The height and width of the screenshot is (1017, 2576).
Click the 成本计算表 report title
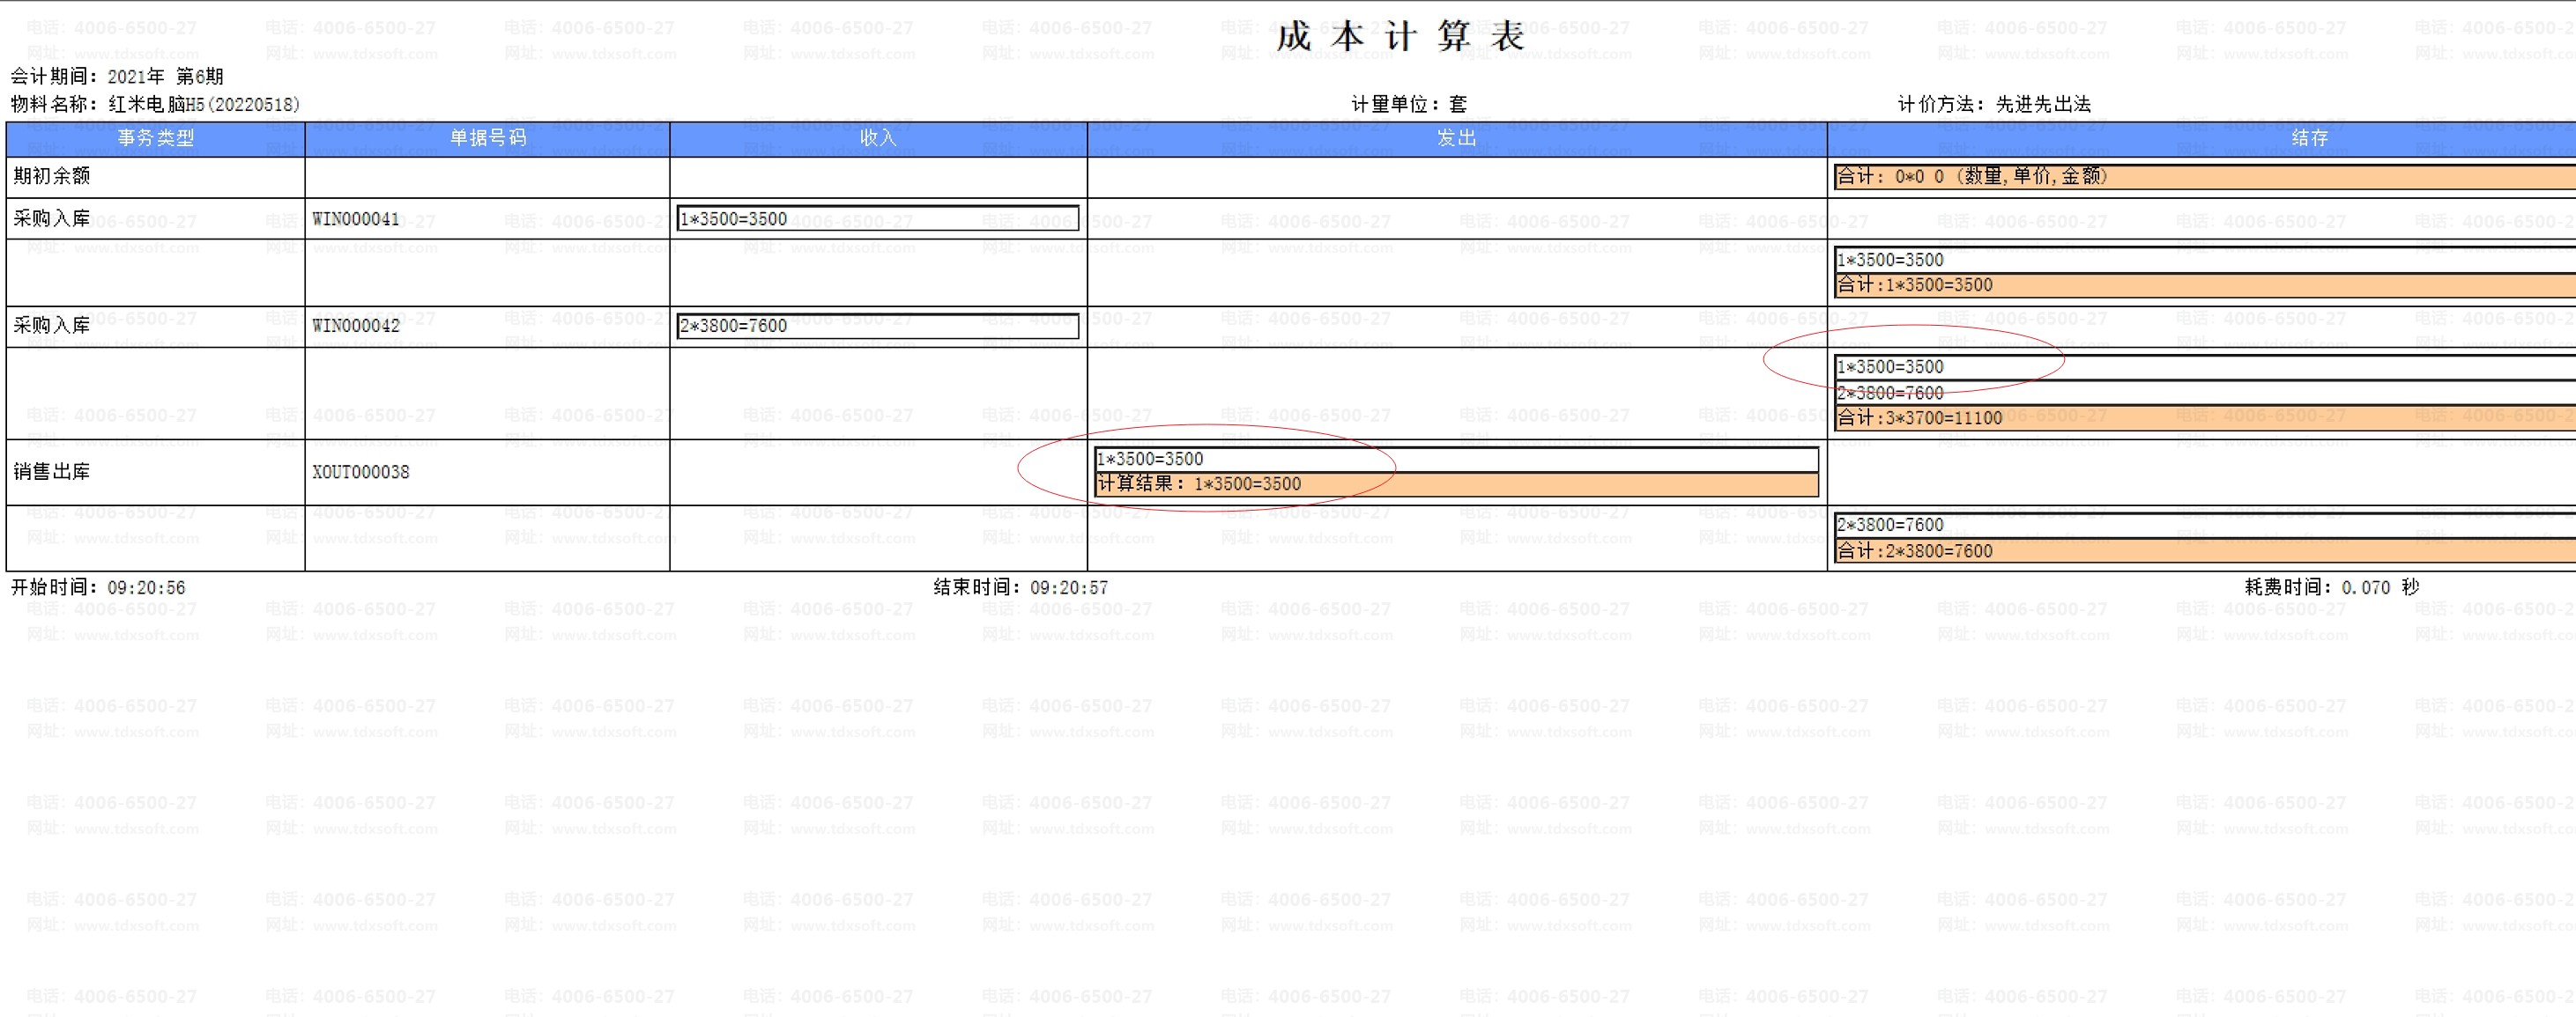[1400, 37]
